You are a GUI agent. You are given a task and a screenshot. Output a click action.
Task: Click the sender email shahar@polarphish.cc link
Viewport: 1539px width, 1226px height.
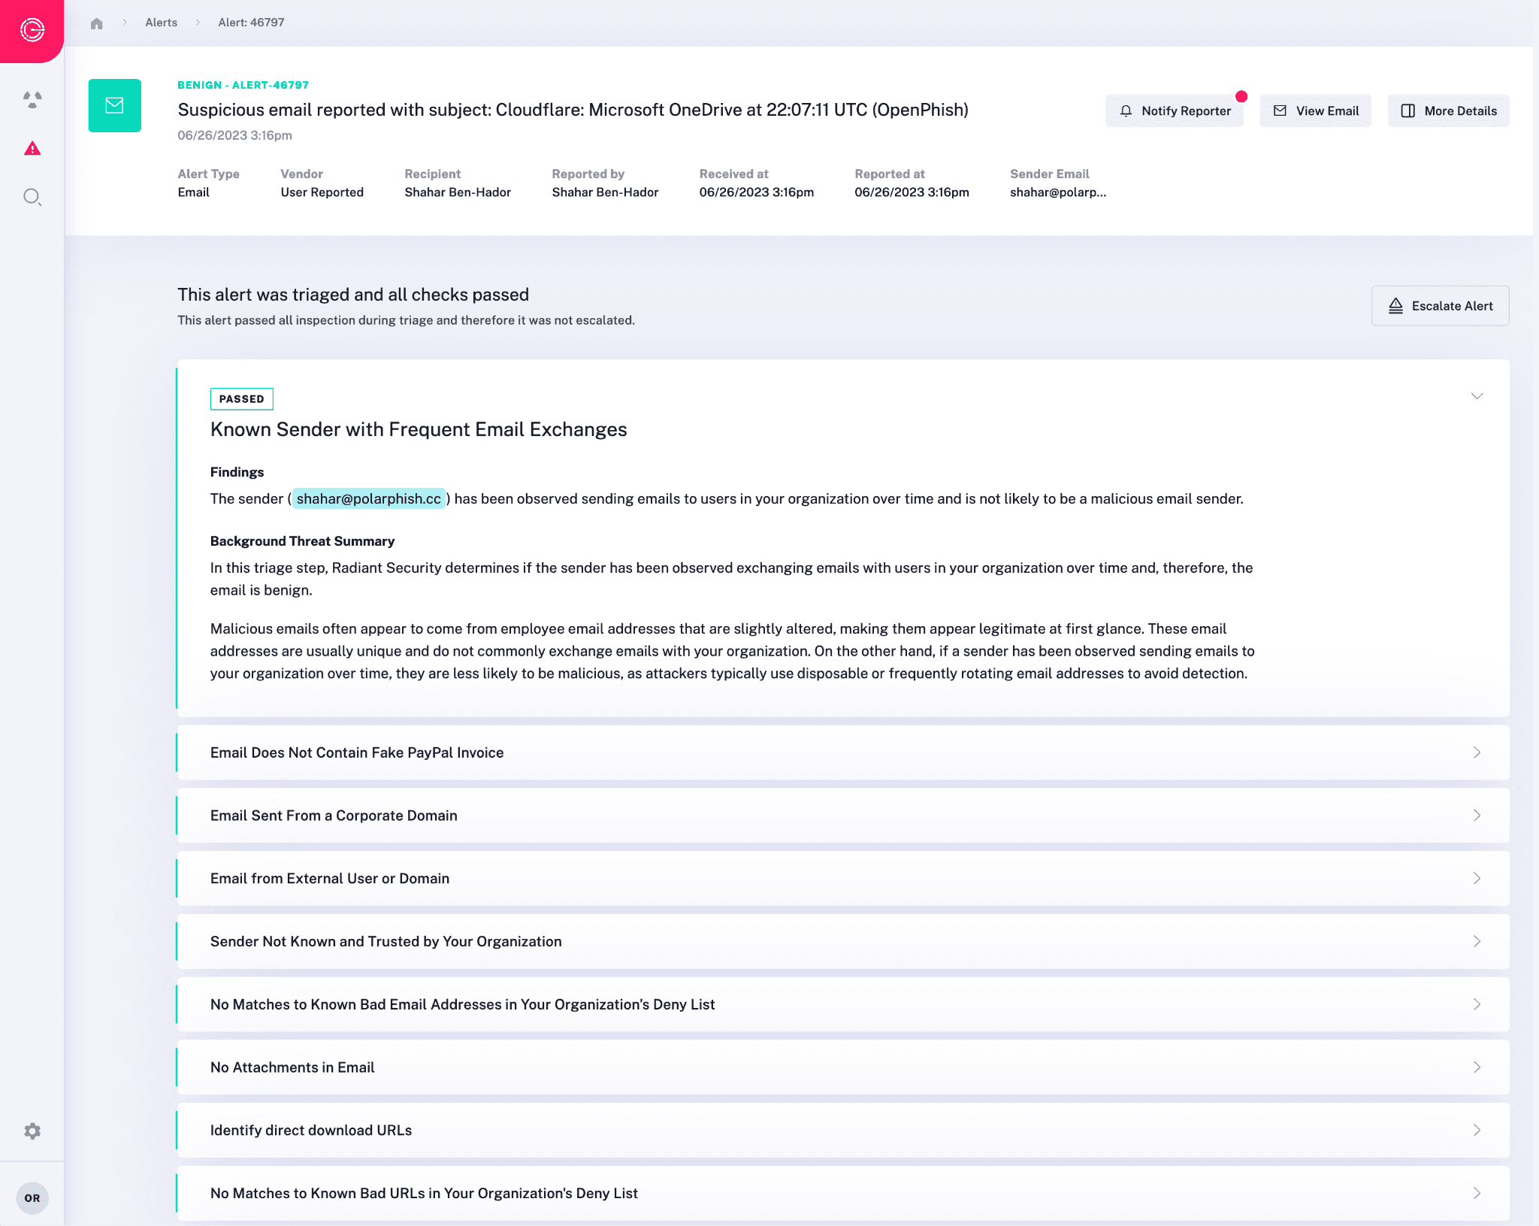367,498
